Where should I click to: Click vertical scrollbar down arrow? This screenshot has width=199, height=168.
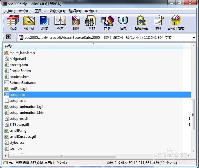(193, 151)
